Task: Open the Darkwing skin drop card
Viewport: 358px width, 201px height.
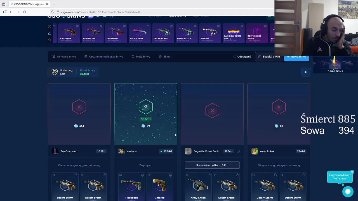Action: [x=116, y=33]
